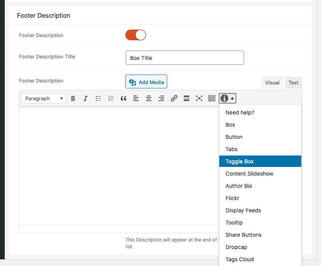
Task: Switch to the Visual editor tab
Action: [x=272, y=83]
